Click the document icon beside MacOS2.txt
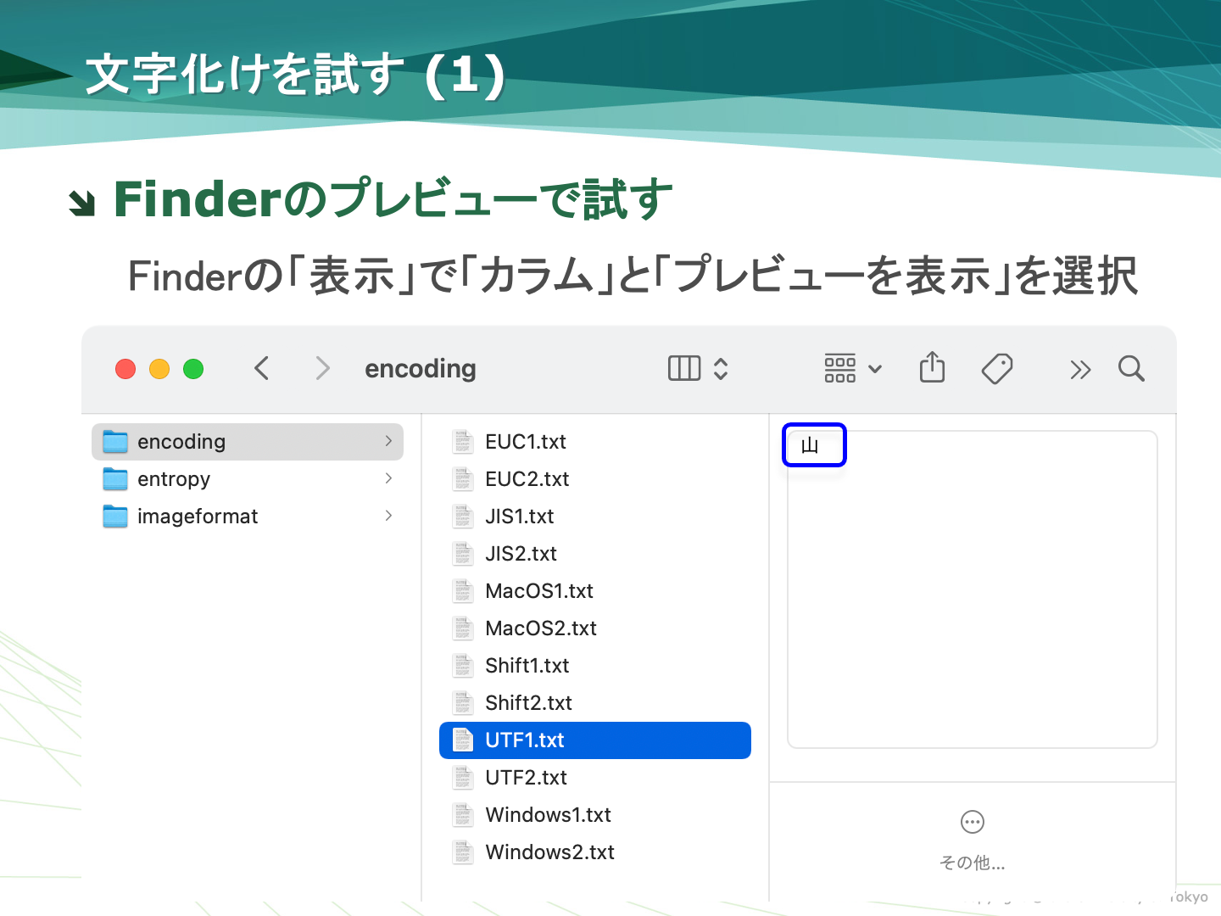The width and height of the screenshot is (1221, 916). 463,628
